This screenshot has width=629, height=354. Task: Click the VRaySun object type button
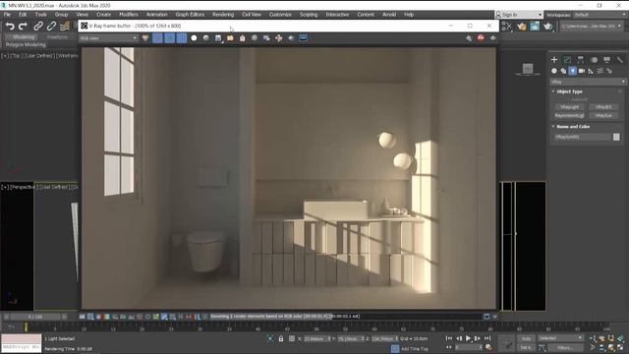coord(603,115)
